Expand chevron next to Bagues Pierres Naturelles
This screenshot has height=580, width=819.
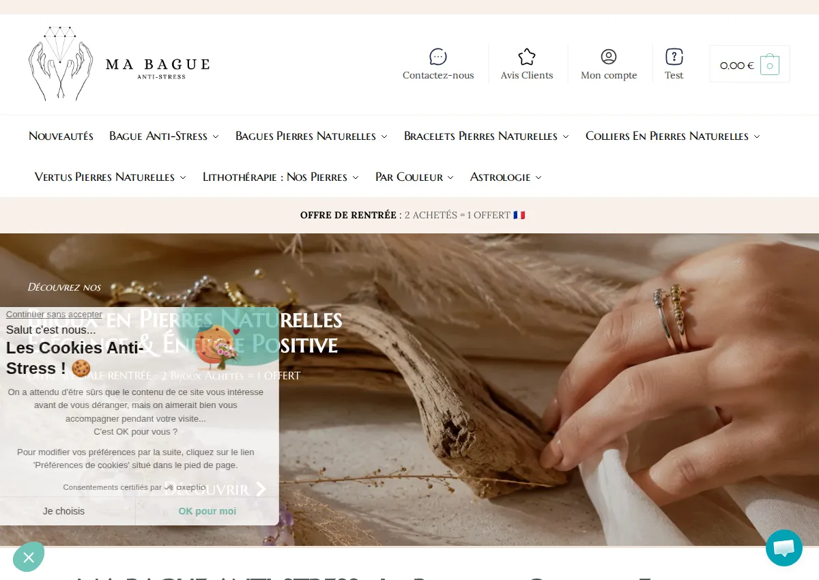coord(384,136)
